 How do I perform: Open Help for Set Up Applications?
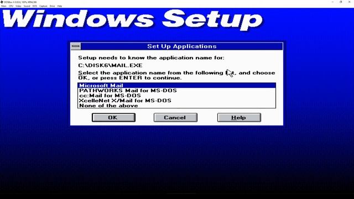coord(239,118)
